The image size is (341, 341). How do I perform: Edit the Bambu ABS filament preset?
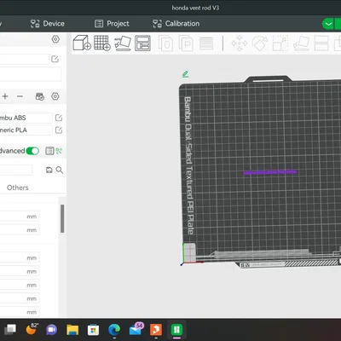(x=59, y=118)
